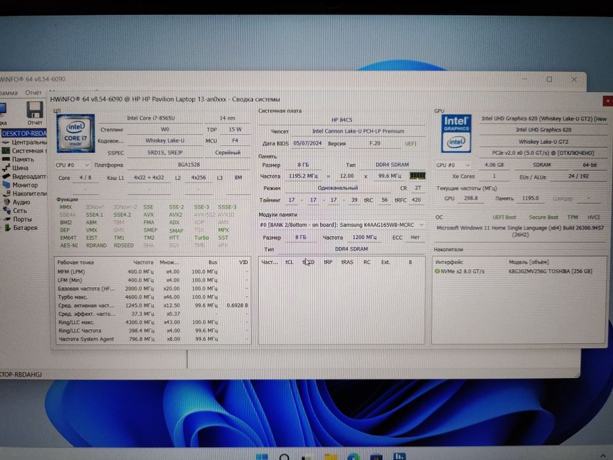Click the Intel Core i7 processor logo

pyautogui.click(x=76, y=133)
